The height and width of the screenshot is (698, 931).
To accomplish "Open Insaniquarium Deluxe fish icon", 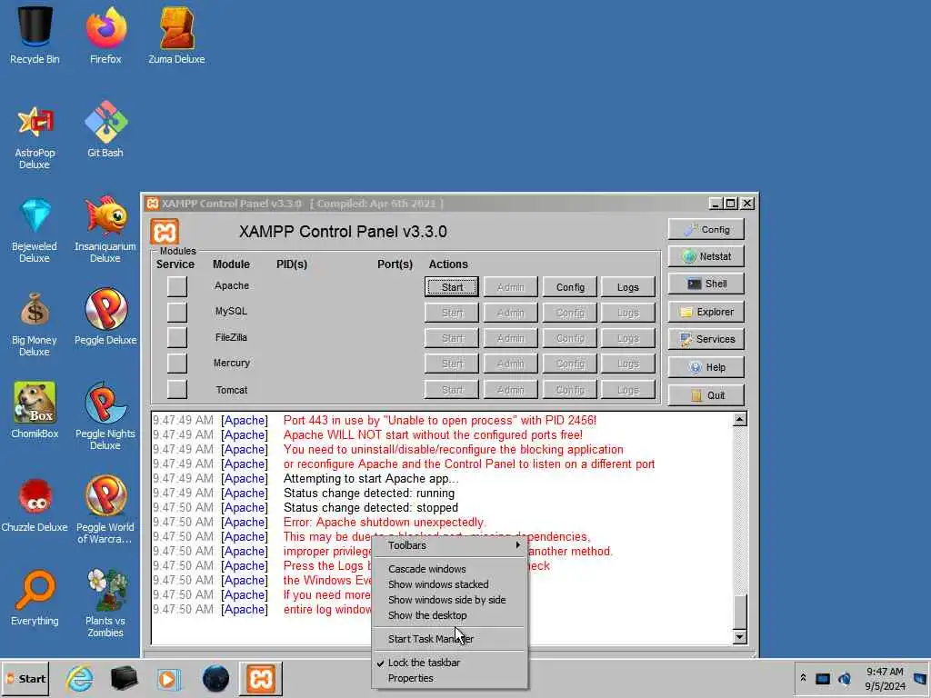I will 105,230.
